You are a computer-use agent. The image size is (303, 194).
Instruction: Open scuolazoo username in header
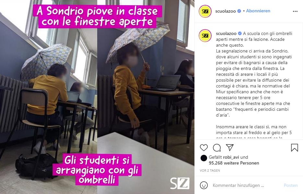point(226,11)
